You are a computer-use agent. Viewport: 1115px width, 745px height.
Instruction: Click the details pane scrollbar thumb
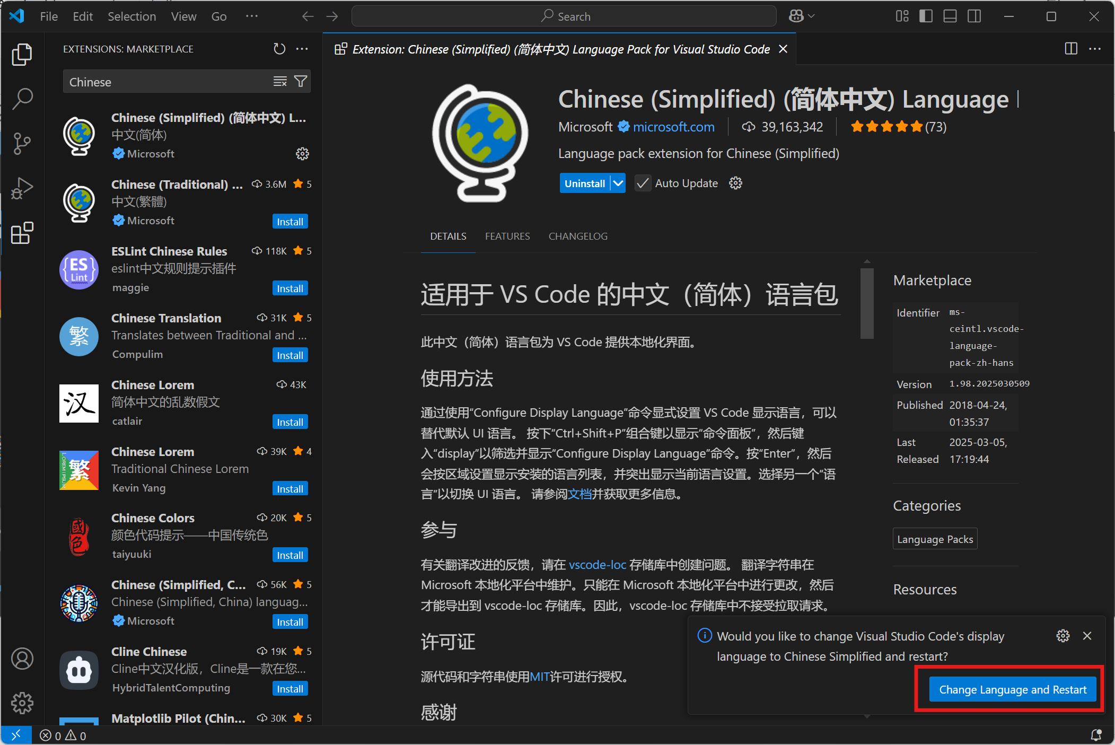coord(867,303)
